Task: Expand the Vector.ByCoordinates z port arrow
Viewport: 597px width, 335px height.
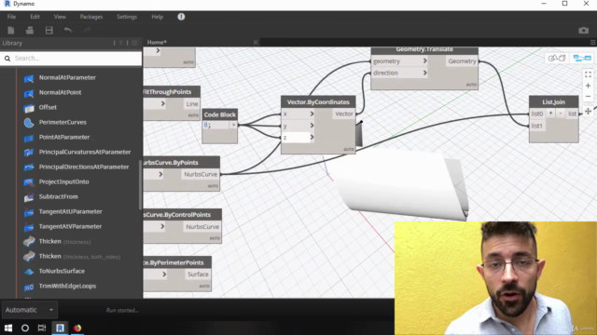Action: (312, 137)
